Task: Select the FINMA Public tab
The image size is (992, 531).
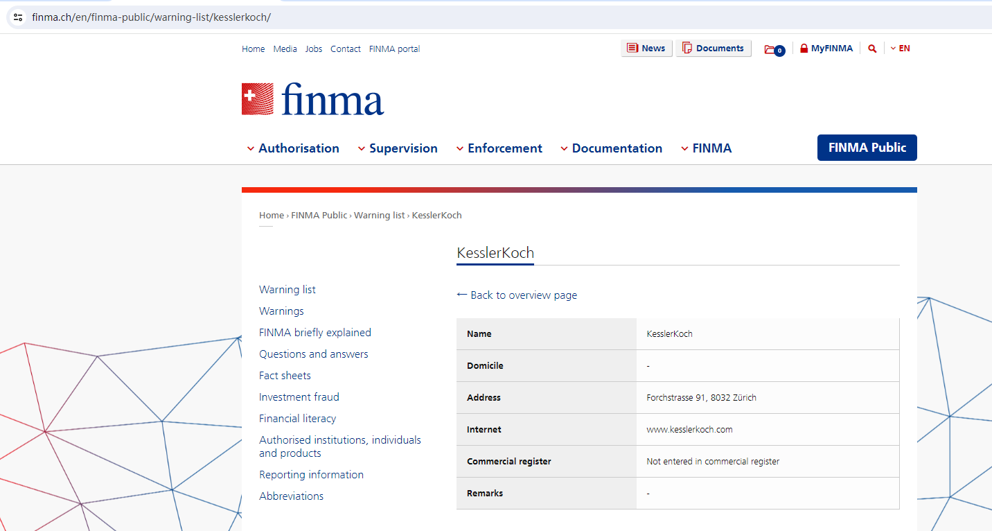Action: click(x=867, y=148)
